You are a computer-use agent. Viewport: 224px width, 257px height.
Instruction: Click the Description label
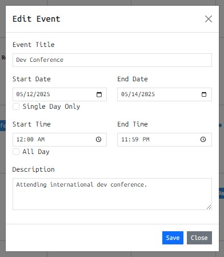click(34, 169)
